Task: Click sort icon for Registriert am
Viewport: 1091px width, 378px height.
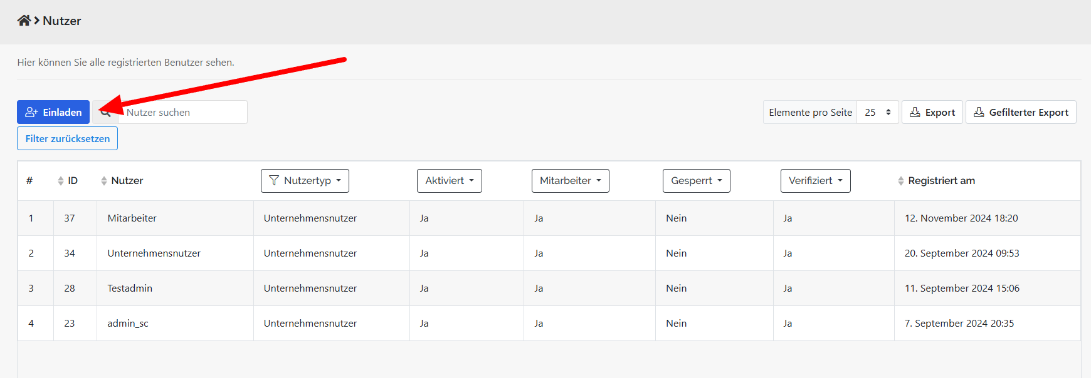Action: [x=901, y=181]
